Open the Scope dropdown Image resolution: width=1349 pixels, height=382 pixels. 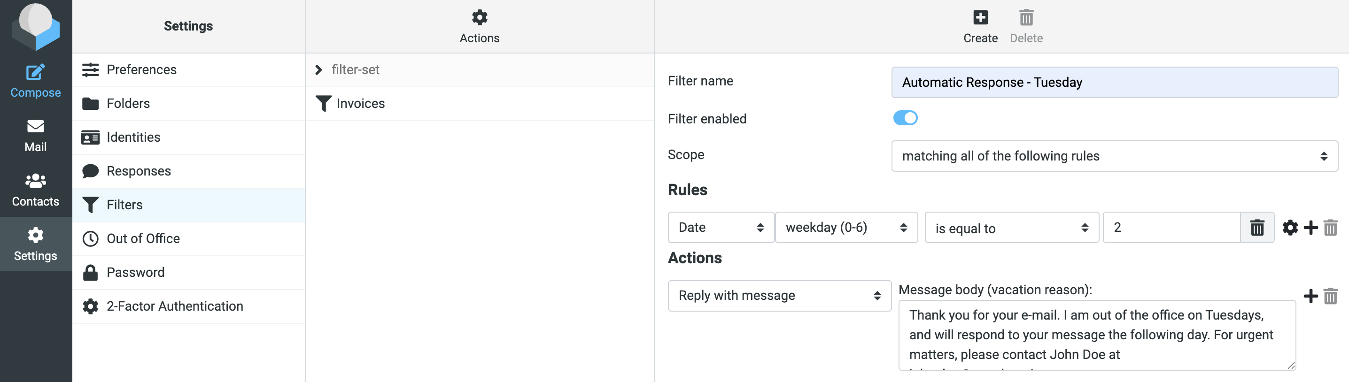(x=1114, y=156)
